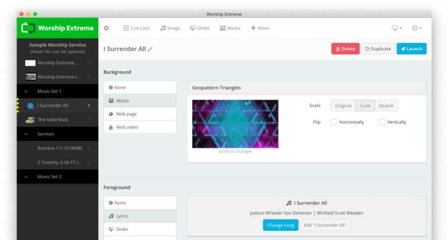Click The Solid Rock sidebar thumbnail icon
The height and width of the screenshot is (240, 448).
tap(30, 120)
